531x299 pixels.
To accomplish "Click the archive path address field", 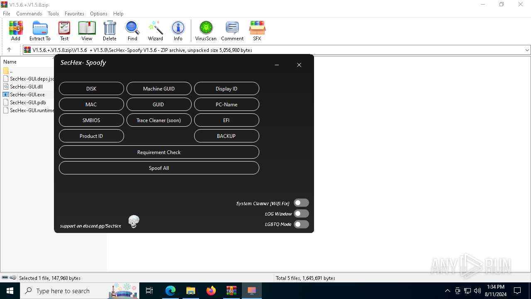I will click(273, 50).
